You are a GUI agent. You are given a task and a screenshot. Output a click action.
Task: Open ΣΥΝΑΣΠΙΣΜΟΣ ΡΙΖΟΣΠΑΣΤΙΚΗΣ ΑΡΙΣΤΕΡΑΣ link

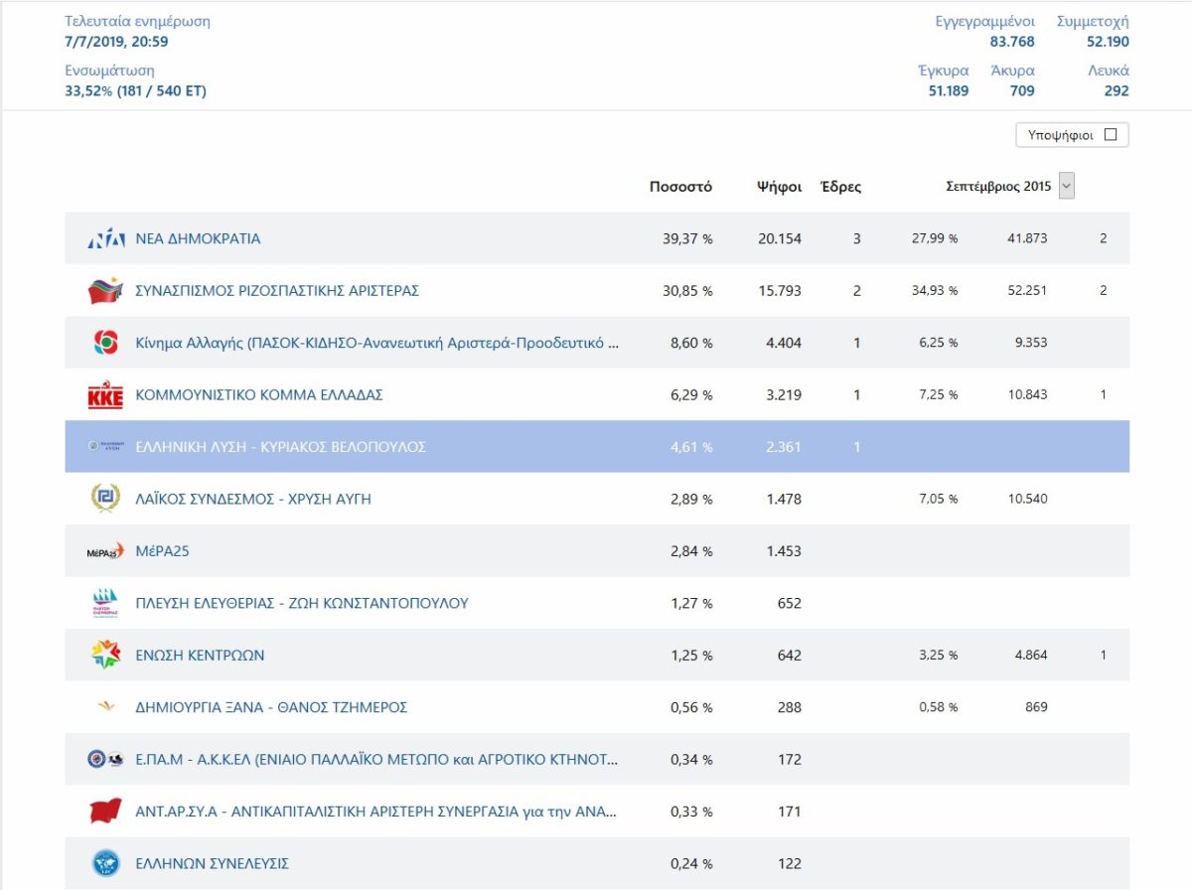coord(277,291)
